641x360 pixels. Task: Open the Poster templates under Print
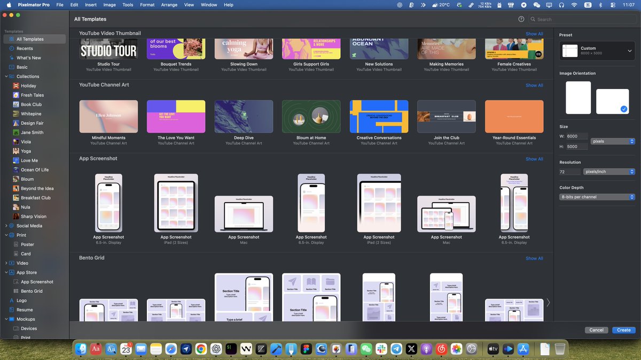tap(25, 244)
